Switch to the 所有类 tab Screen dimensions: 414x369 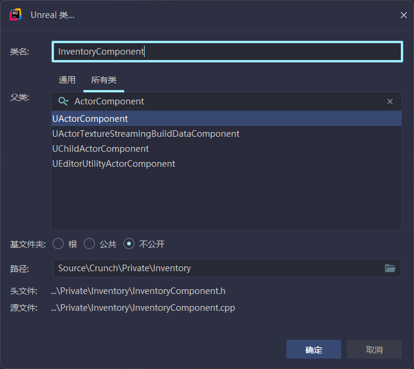(x=104, y=80)
